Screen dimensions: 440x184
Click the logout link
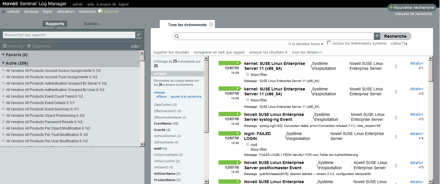(x=124, y=4)
